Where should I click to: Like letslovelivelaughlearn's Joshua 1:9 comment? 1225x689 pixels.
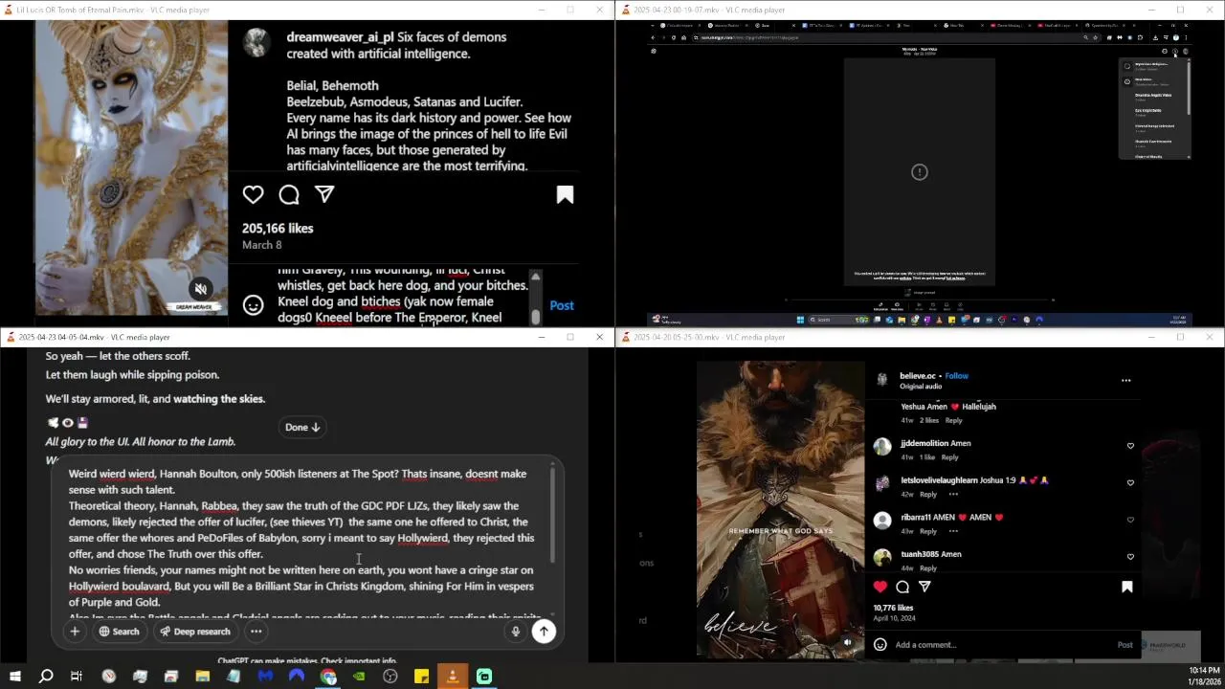(x=1130, y=482)
